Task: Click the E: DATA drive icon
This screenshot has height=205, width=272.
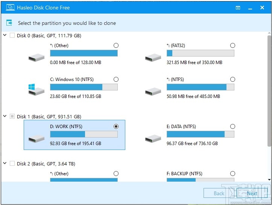Action: pos(153,138)
